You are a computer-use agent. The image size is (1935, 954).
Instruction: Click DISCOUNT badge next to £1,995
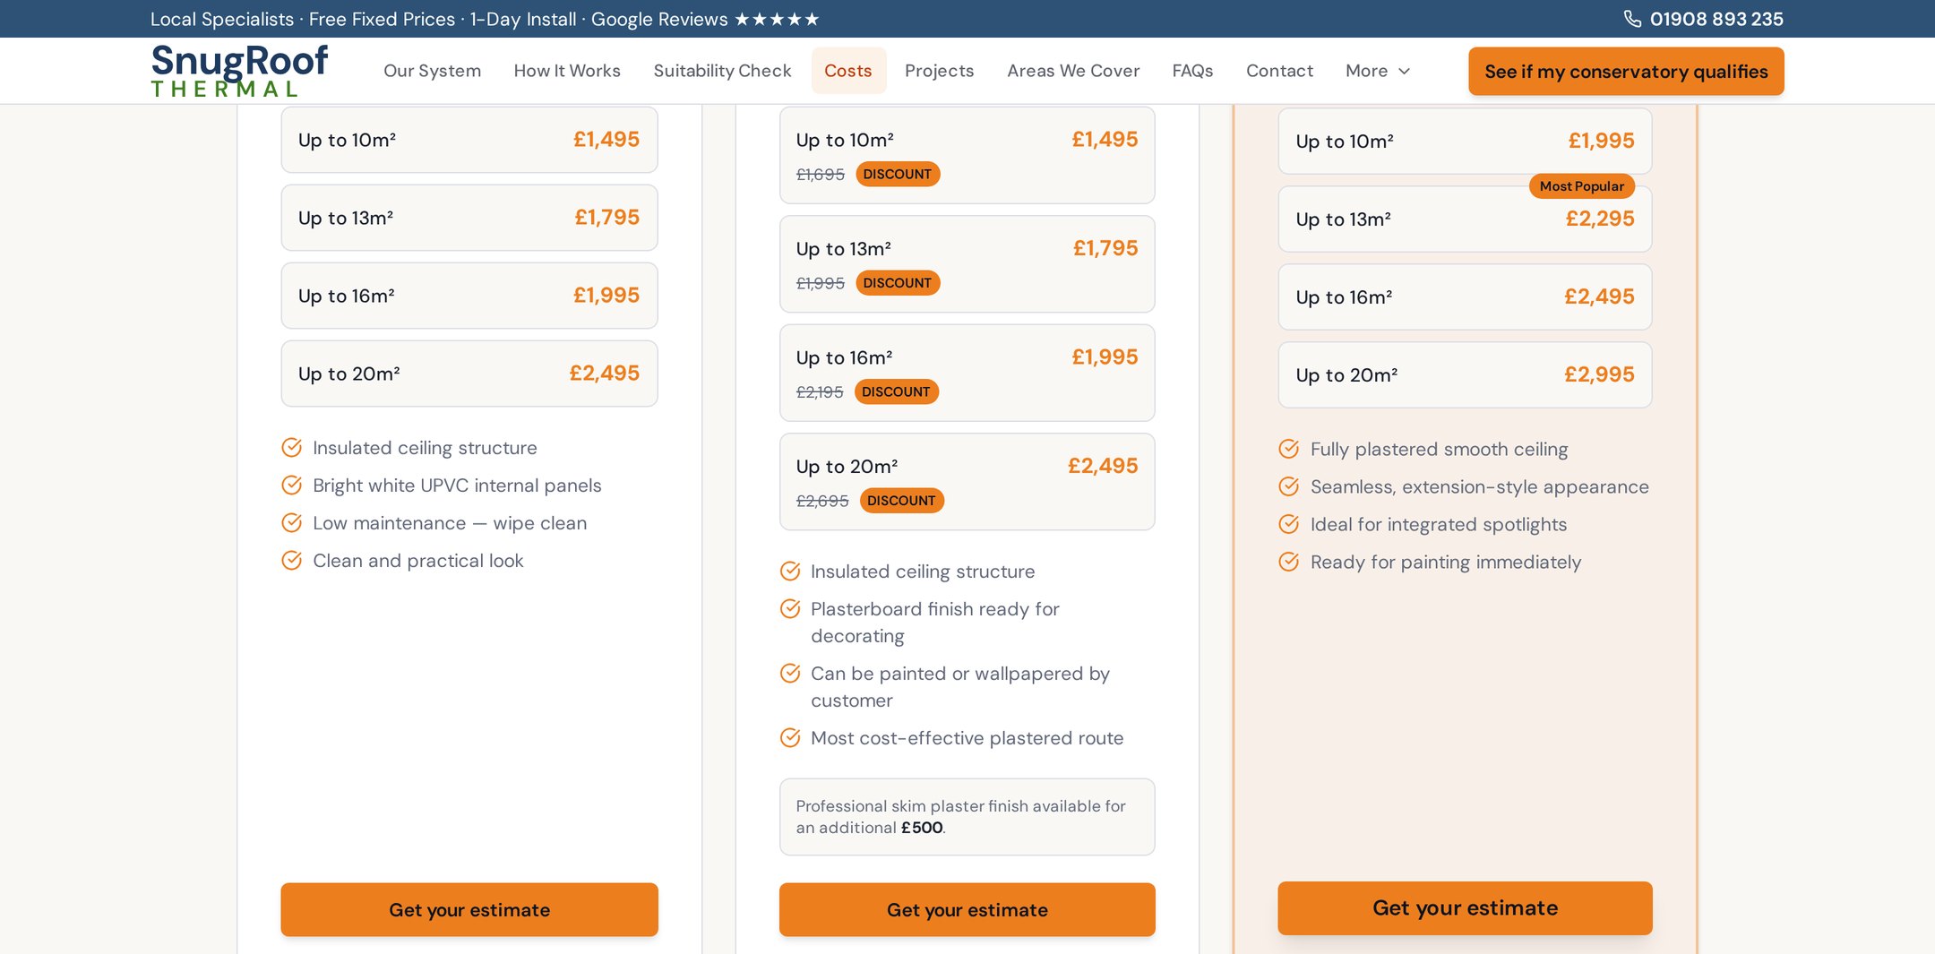(x=898, y=283)
